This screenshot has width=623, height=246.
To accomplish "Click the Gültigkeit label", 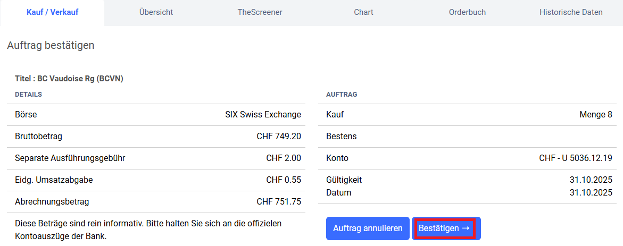I will [x=344, y=180].
